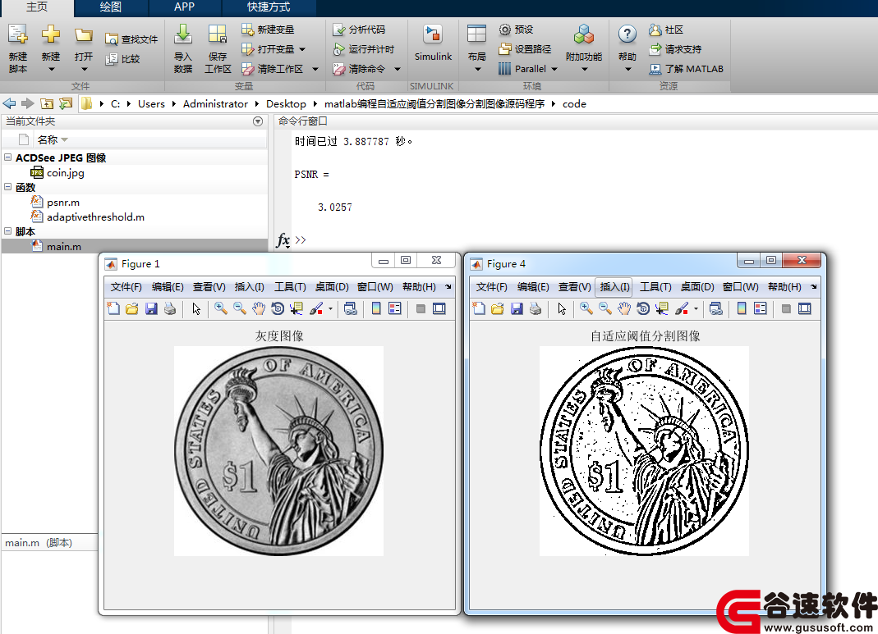Click browse for folder icon
The image size is (878, 634).
(x=66, y=103)
